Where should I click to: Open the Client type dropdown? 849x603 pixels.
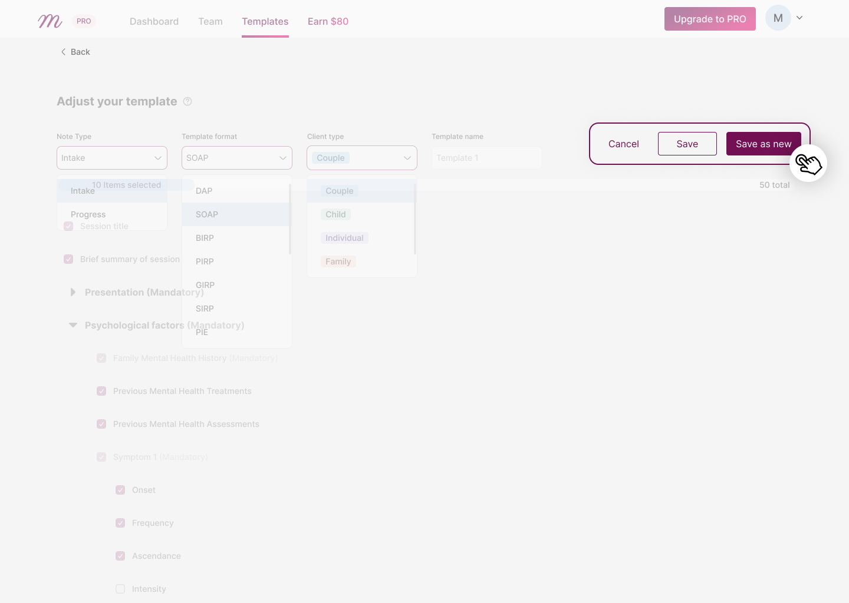pyautogui.click(x=362, y=158)
